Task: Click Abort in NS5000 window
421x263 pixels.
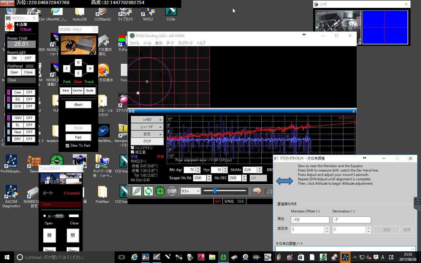Action: [78, 105]
